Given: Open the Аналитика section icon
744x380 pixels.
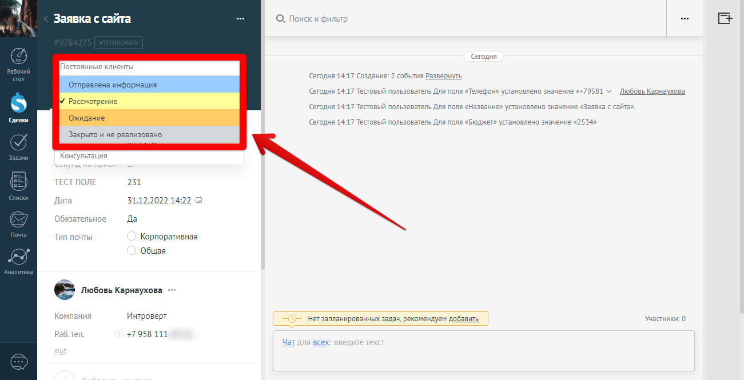Looking at the screenshot, I should (19, 257).
